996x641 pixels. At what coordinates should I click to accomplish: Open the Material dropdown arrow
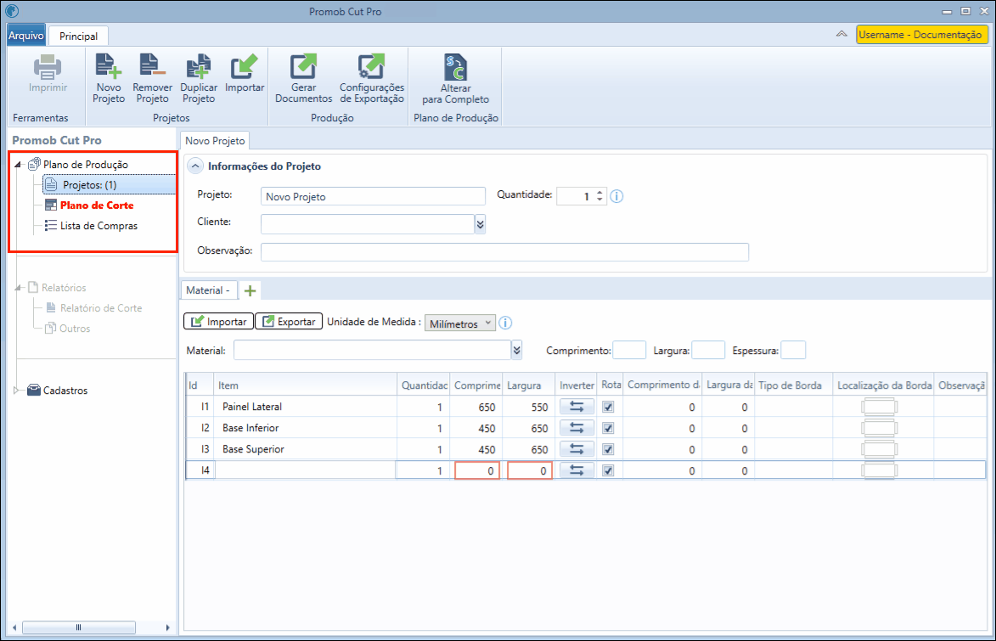(517, 350)
